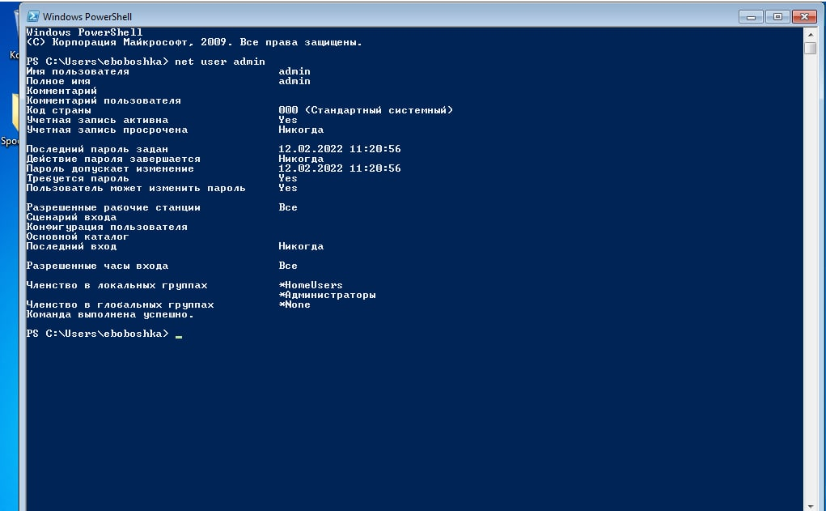Click the last prompt 'PS C:\Users\eboboshka>'
This screenshot has height=511, width=826.
pyautogui.click(x=97, y=334)
